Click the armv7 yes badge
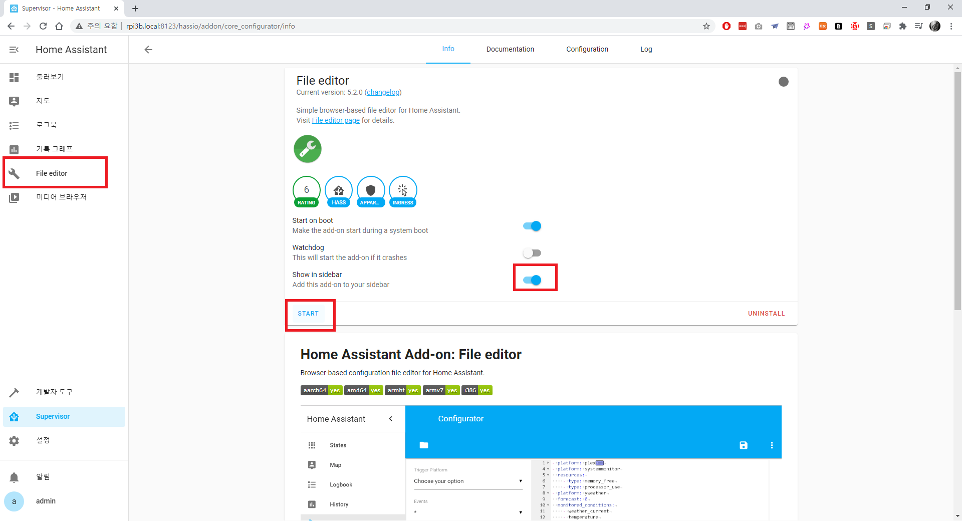The width and height of the screenshot is (962, 521). 441,390
